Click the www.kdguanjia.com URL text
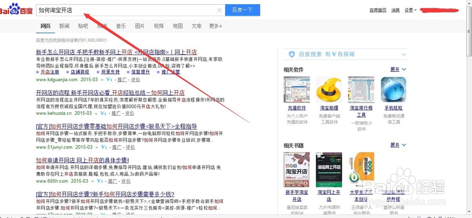This screenshot has width=472, height=218. click(57, 80)
